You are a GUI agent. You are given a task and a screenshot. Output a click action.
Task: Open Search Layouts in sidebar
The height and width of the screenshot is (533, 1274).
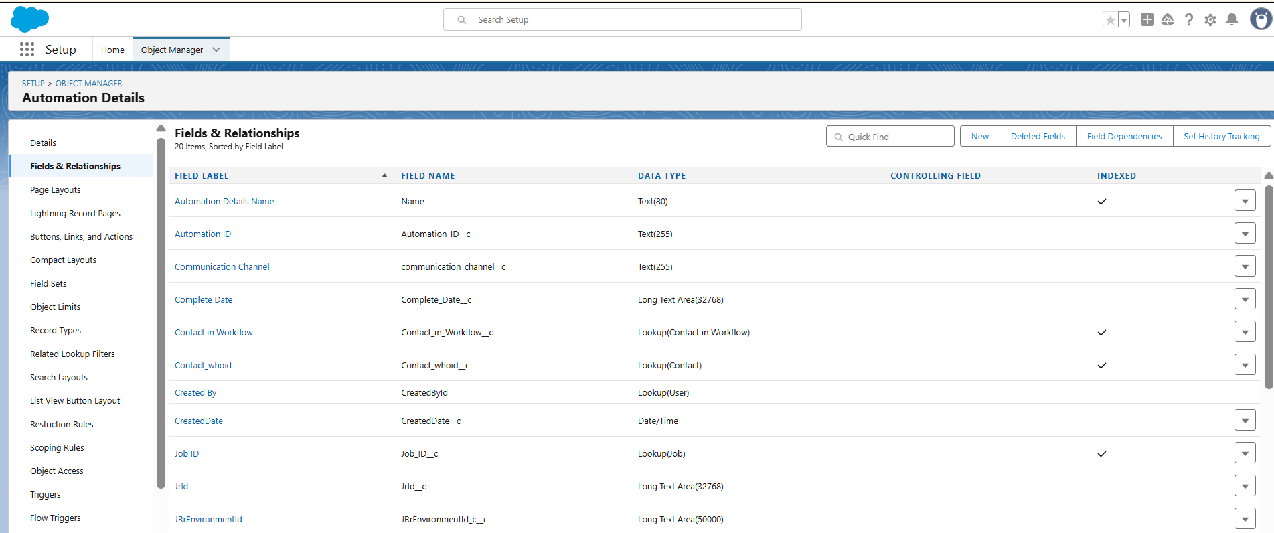click(59, 377)
